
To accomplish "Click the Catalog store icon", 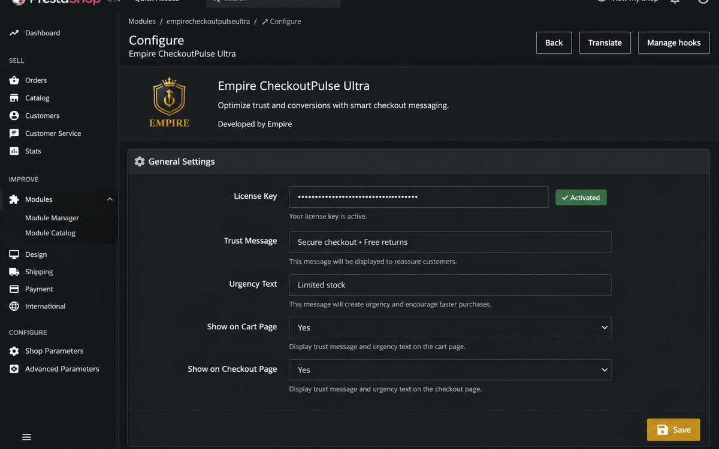I will coord(14,98).
